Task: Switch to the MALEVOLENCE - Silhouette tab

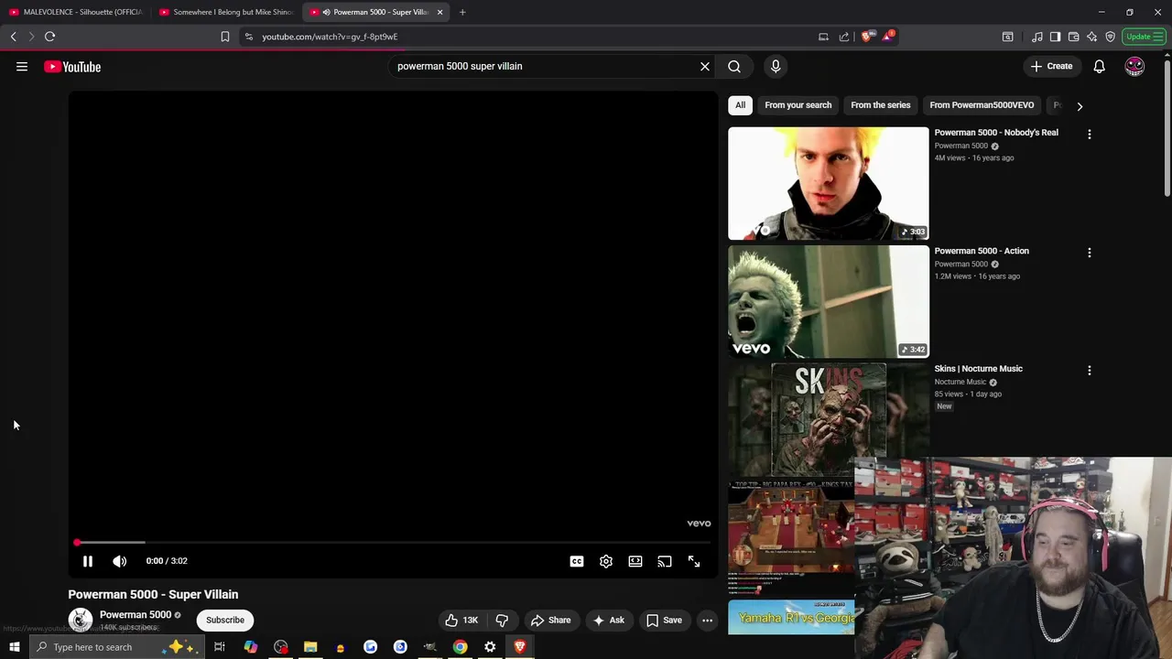Action: coord(75,12)
